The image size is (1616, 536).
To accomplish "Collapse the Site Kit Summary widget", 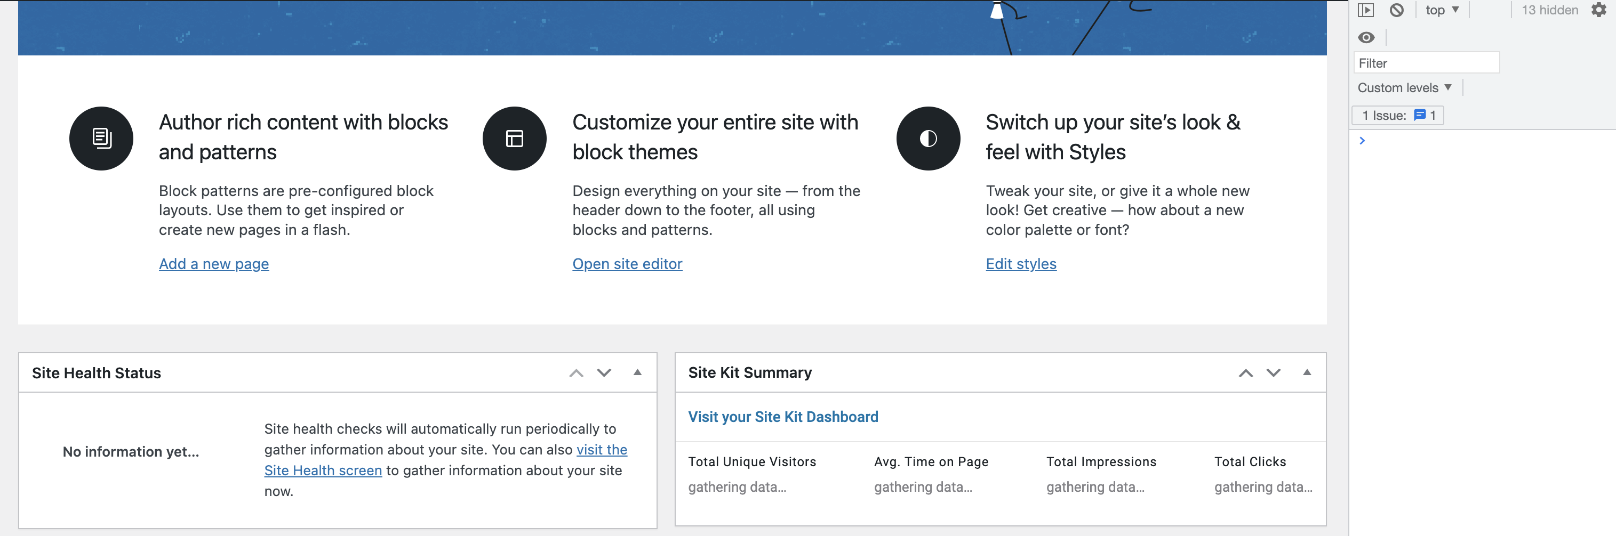I will point(1307,372).
